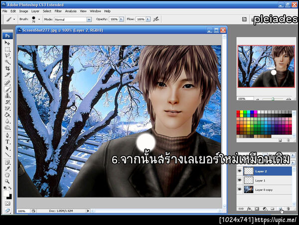The width and height of the screenshot is (299, 225).
Task: Click the Opacity value field
Action: pos(114,19)
